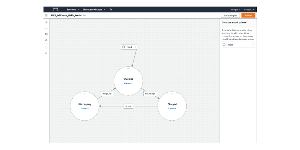This screenshot has width=300, height=150.
Task: Click the Detector model palette heading
Action: 234,22
